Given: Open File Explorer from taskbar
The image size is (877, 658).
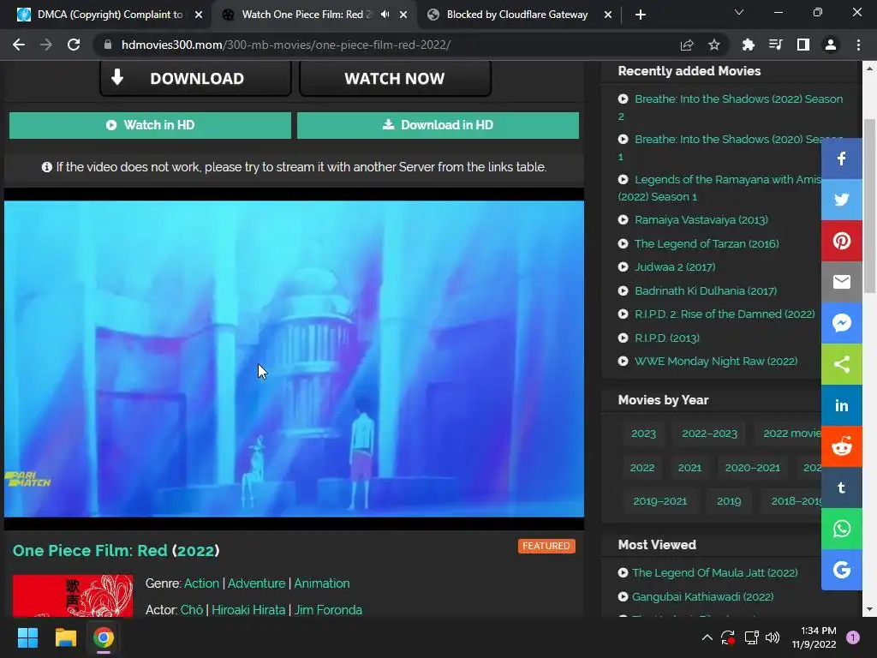Looking at the screenshot, I should (65, 637).
